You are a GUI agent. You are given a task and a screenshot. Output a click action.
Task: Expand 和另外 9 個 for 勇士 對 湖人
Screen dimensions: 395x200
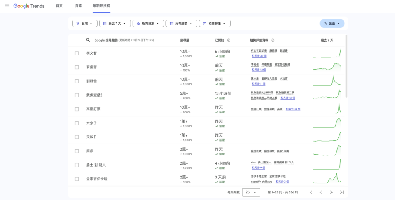tap(258, 168)
